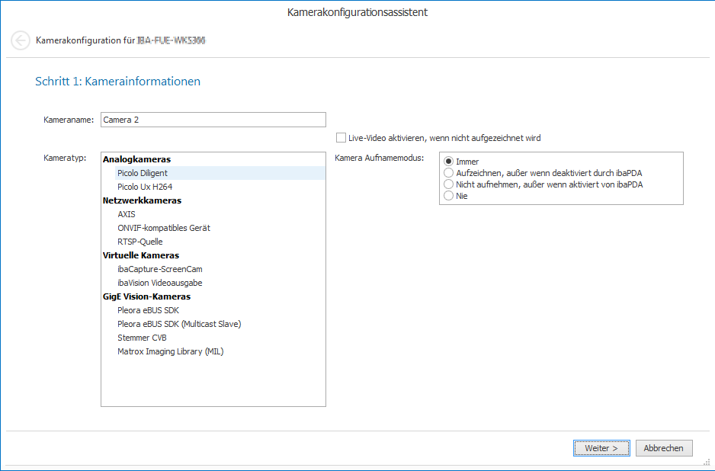Click the Abbrechen button
This screenshot has width=715, height=471.
coord(664,448)
